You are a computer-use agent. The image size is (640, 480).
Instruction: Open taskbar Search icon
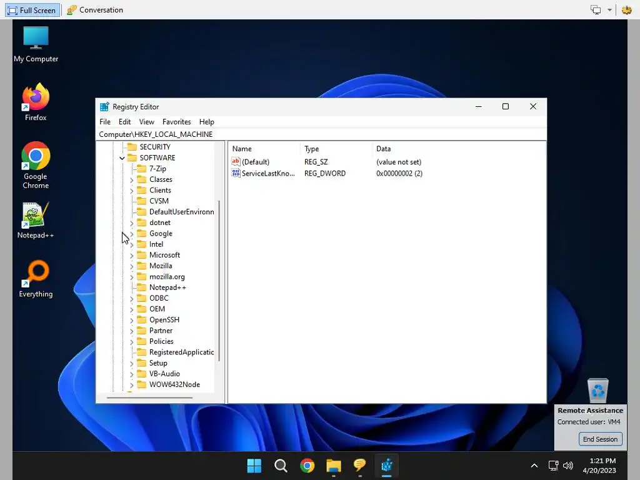[281, 465]
